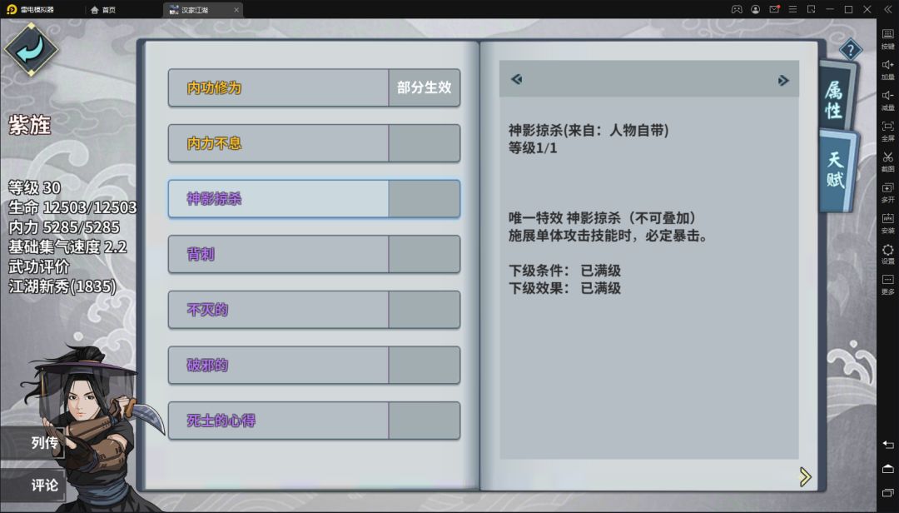This screenshot has width=899, height=513.
Task: Click the window pin icon in title bar
Action: tap(812, 9)
